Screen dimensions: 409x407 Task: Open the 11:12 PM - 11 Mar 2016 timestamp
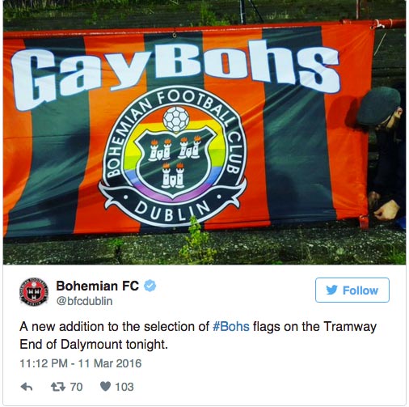81,363
